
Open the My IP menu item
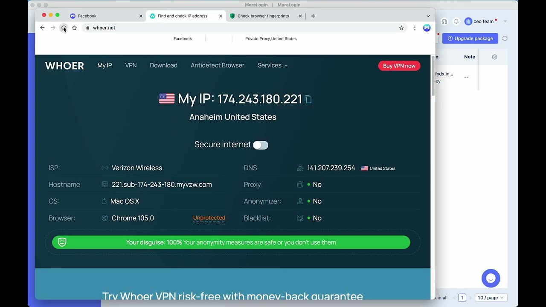[105, 65]
